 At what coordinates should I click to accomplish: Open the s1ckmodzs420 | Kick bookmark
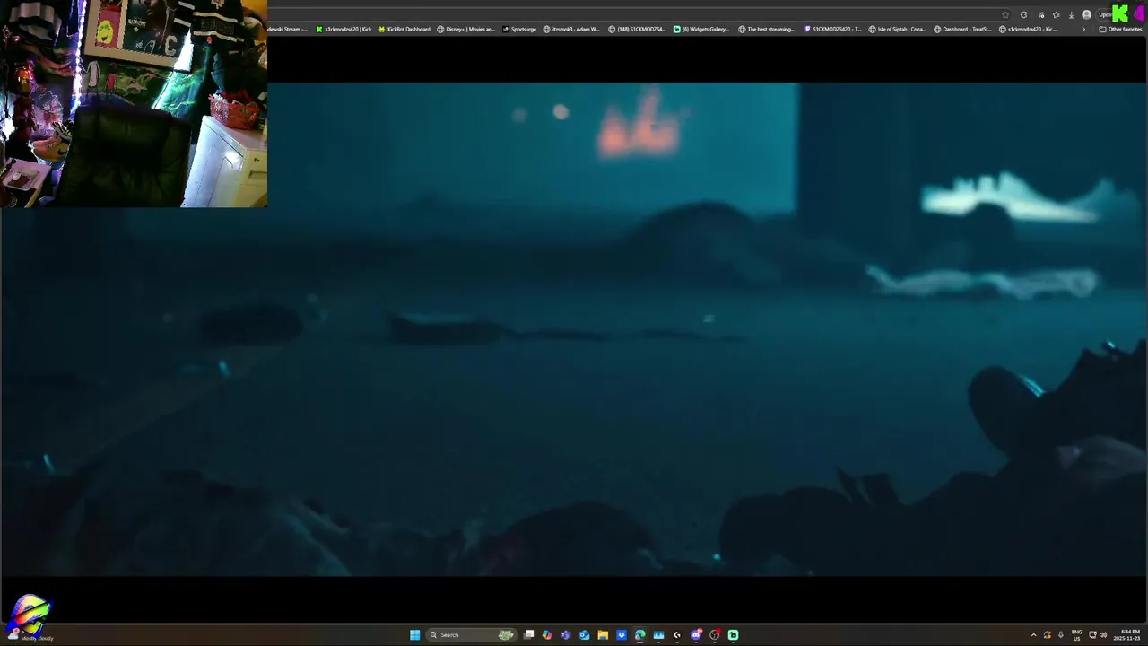[344, 29]
